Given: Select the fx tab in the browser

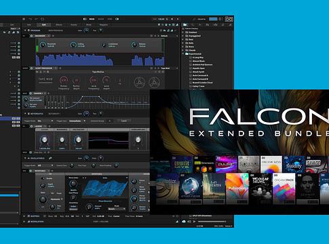Looking at the screenshot, I should point(208,25).
